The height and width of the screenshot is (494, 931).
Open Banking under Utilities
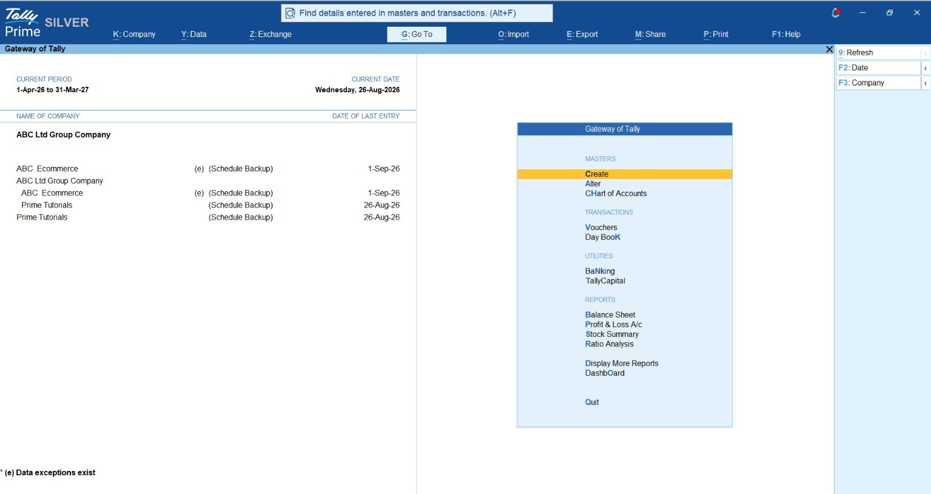point(600,271)
